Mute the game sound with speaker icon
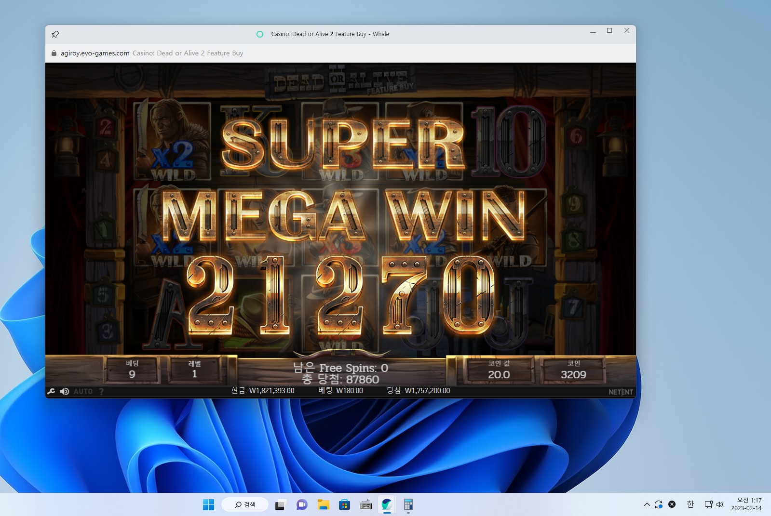771x516 pixels. tap(64, 391)
